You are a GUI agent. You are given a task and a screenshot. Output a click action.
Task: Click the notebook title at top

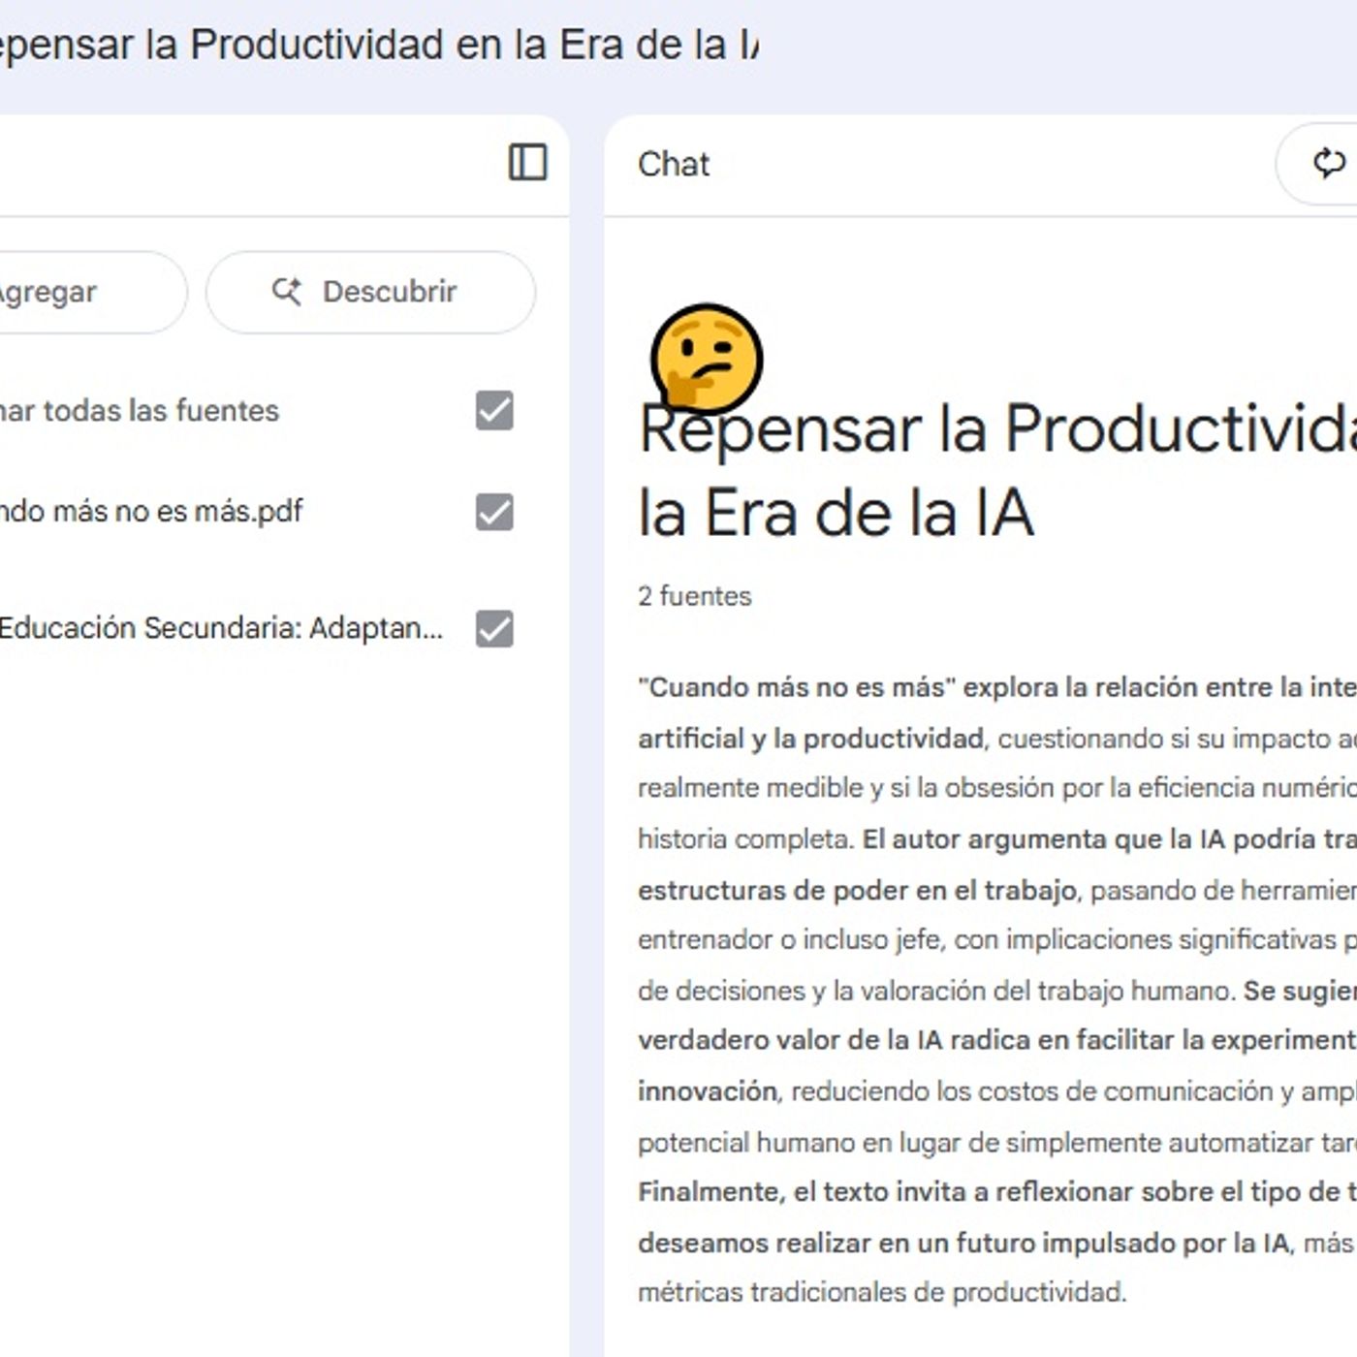(x=378, y=45)
